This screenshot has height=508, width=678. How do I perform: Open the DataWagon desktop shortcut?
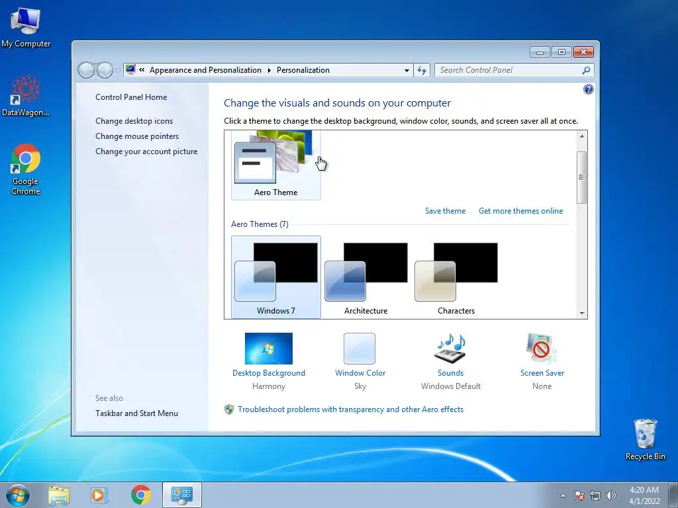point(26,96)
